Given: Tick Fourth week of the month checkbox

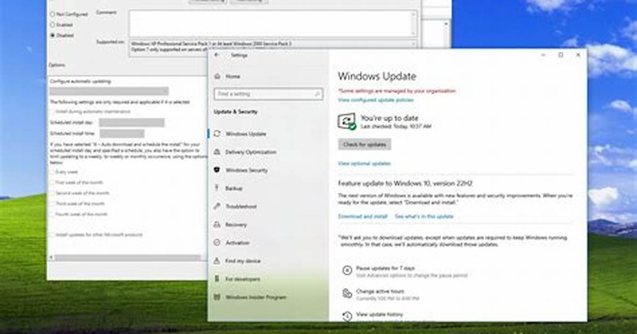Looking at the screenshot, I should tap(52, 214).
